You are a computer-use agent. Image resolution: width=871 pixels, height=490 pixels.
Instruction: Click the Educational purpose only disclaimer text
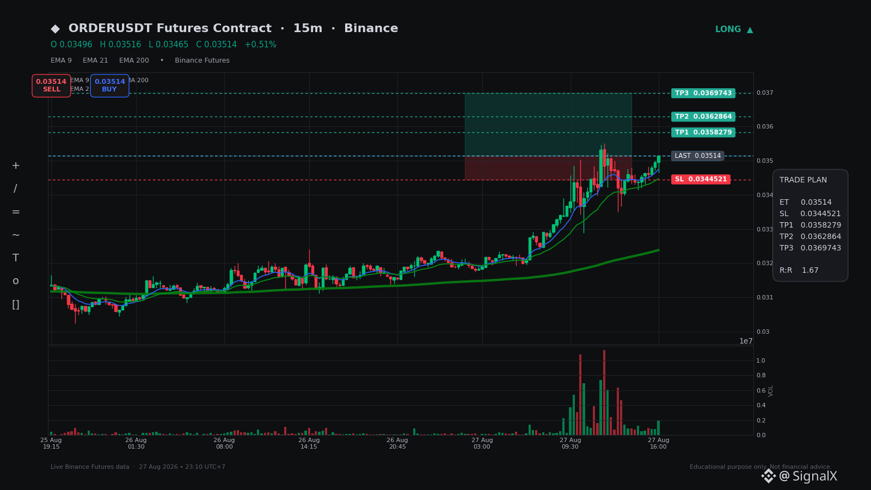coord(760,467)
